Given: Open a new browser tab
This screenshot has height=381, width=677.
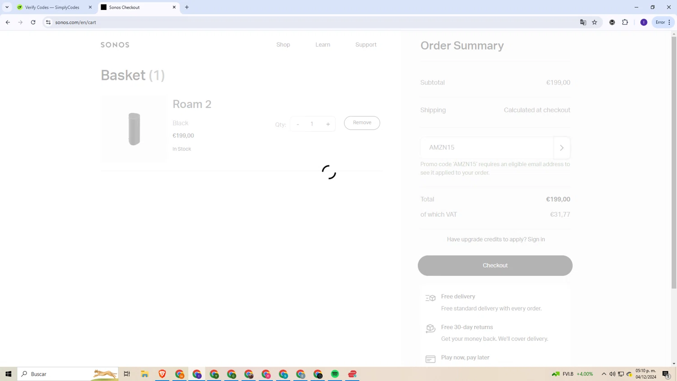Looking at the screenshot, I should (187, 7).
